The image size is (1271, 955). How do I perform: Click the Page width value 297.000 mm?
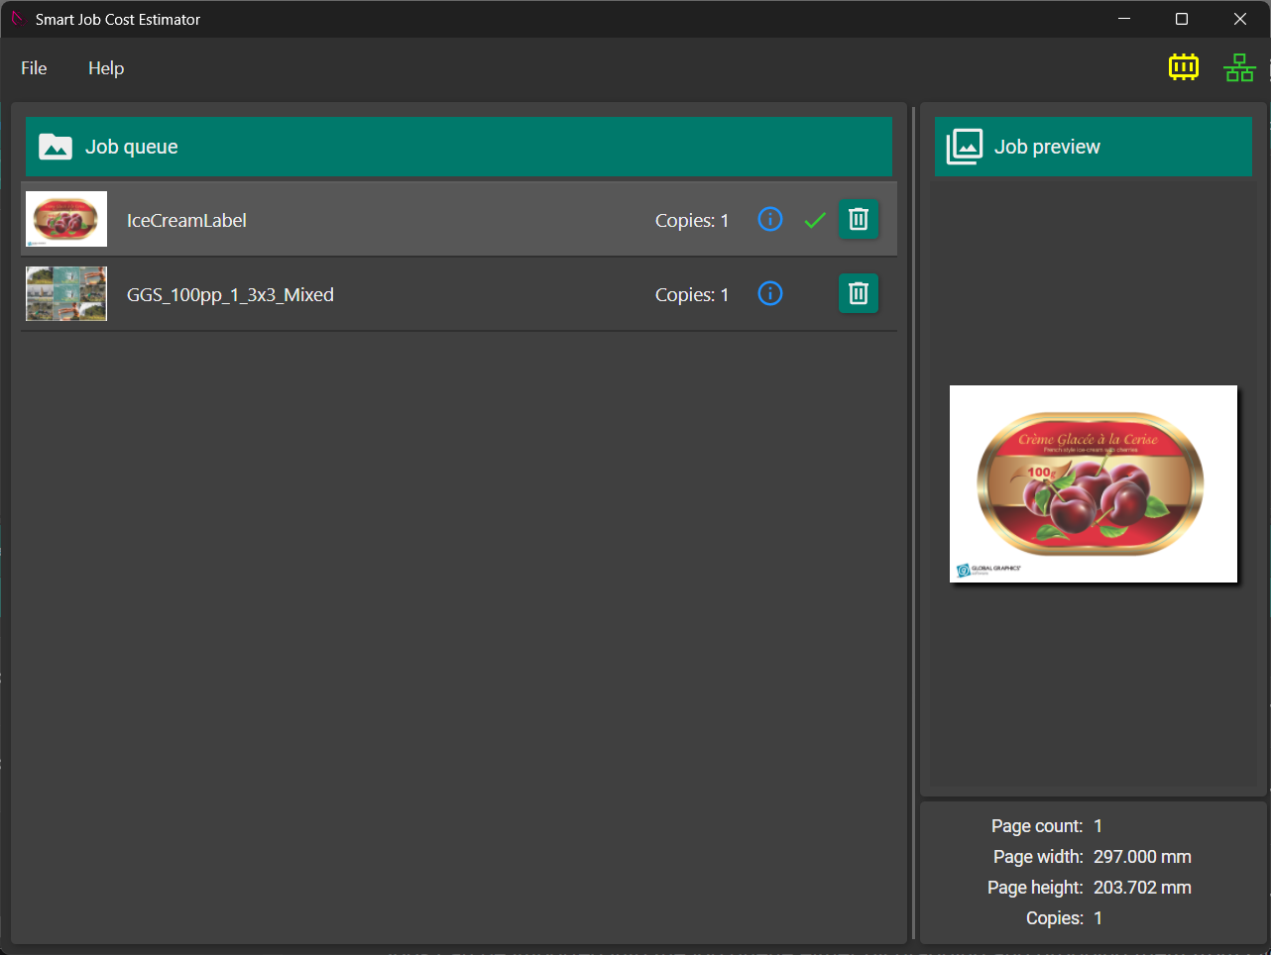pos(1142,857)
